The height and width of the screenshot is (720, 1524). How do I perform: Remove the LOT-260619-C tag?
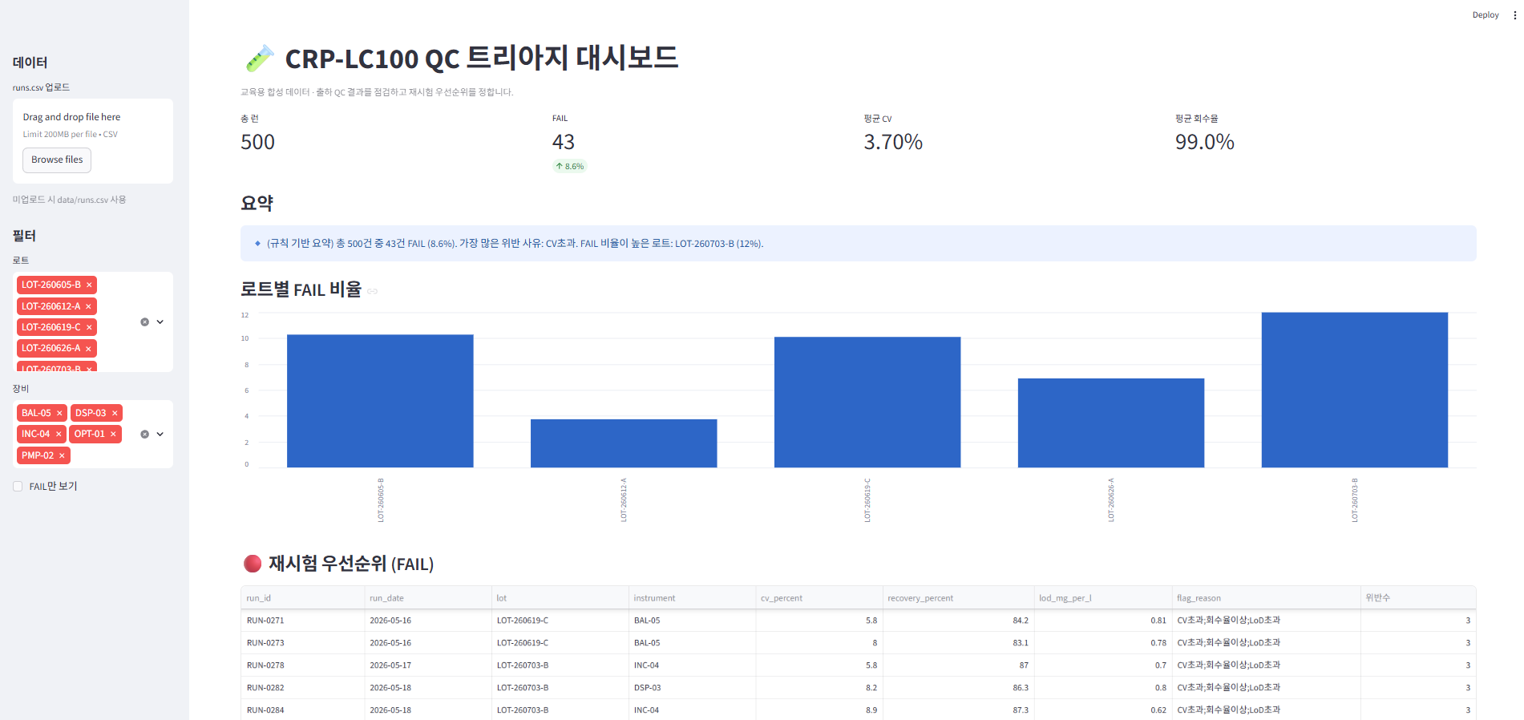click(x=89, y=327)
